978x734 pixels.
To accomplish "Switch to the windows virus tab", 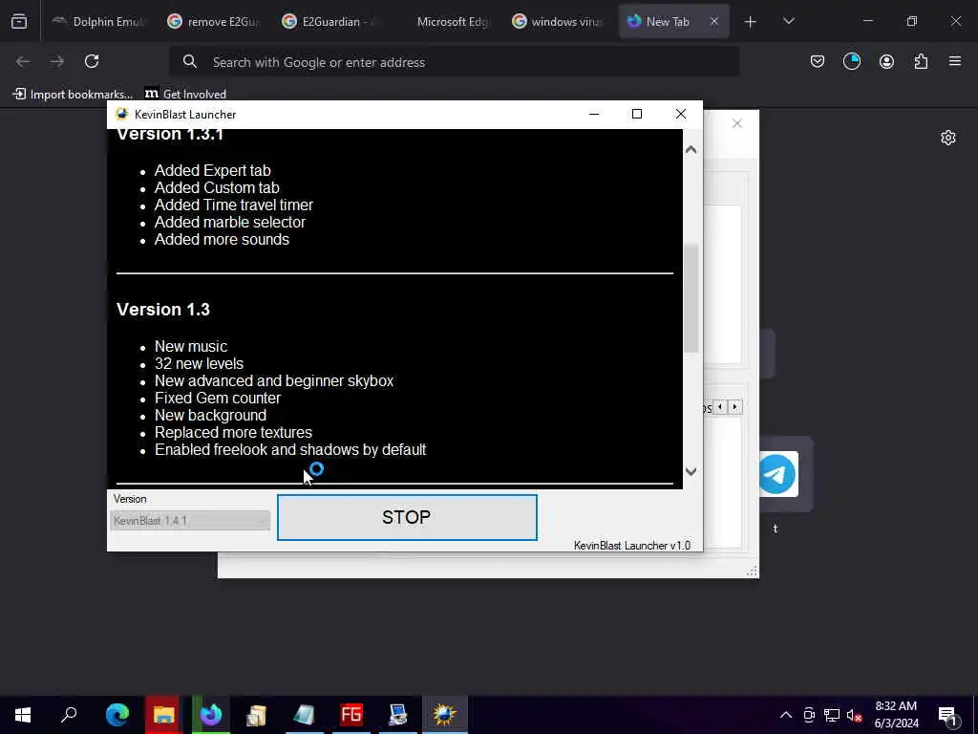I will tap(558, 22).
